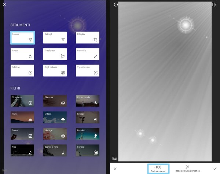Image resolution: width=220 pixels, height=174 pixels.
Task: Select the Togli polvere healing tool
Action: click(x=55, y=70)
